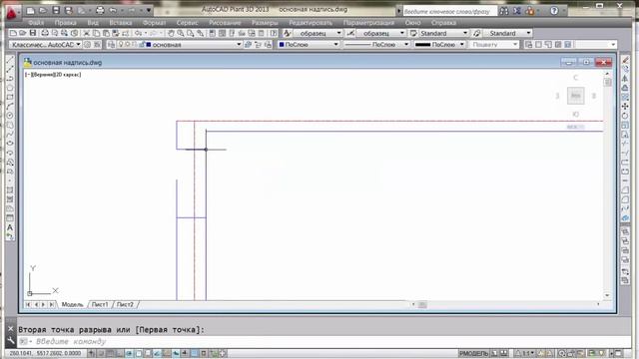Open the Вид menu
Viewport: 639px width, 359px height.
coord(93,23)
